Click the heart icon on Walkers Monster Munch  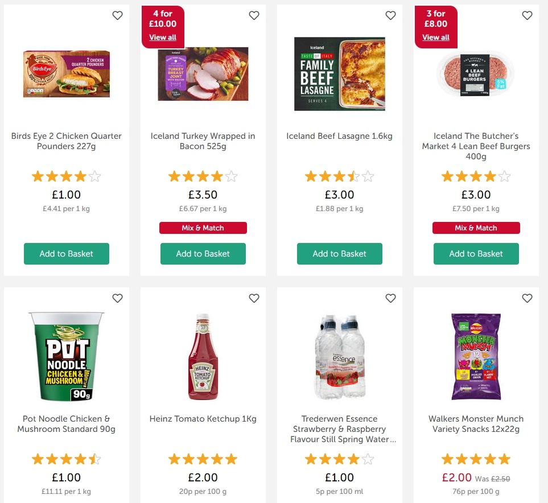527,298
